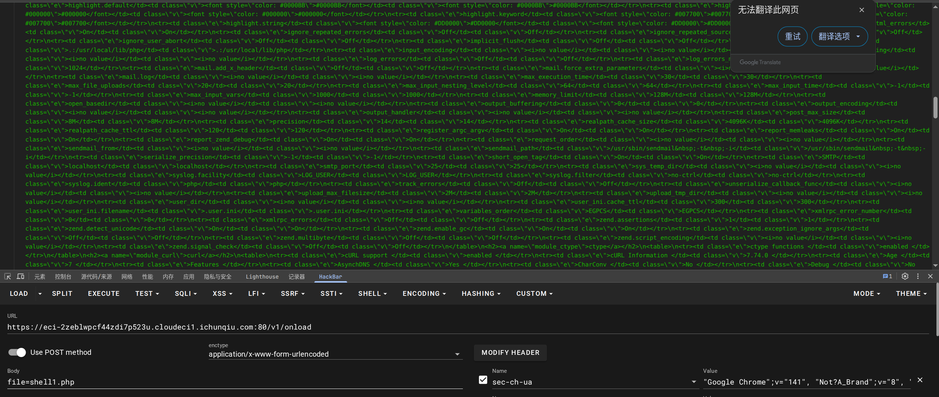Click the EXECUTE button

[x=104, y=294]
